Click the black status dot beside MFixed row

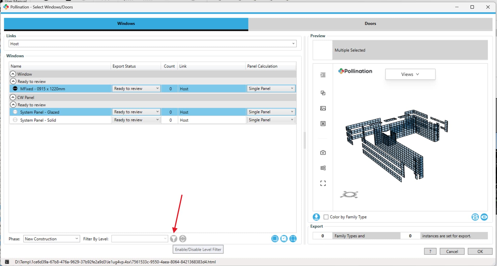(15, 88)
